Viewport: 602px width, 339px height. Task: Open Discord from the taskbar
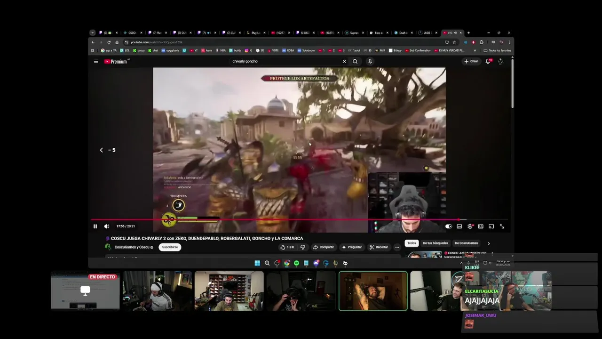tap(316, 263)
